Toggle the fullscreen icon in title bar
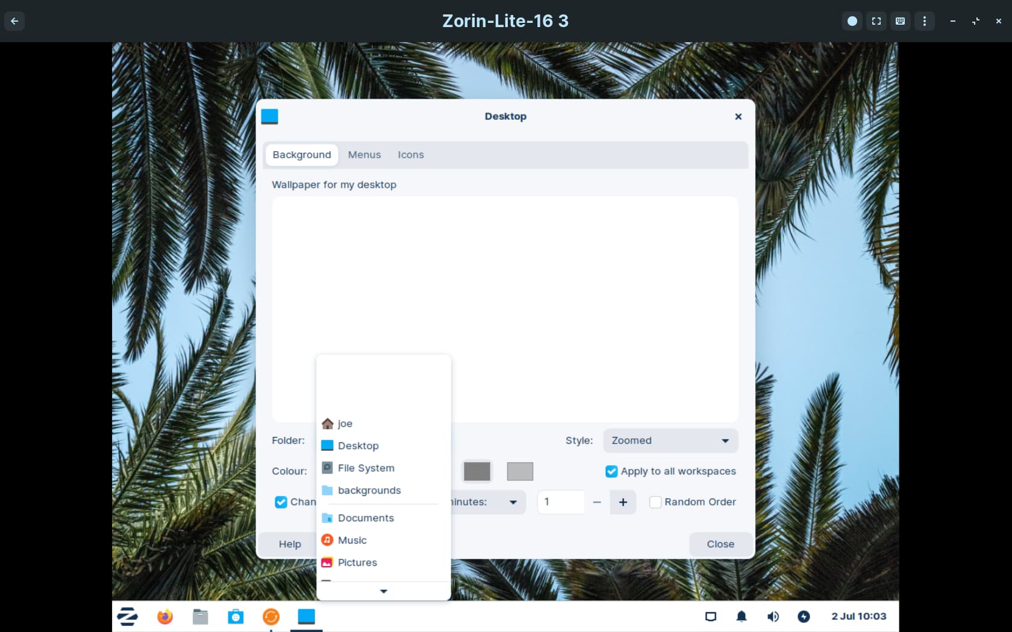Viewport: 1012px width, 632px height. [x=876, y=21]
